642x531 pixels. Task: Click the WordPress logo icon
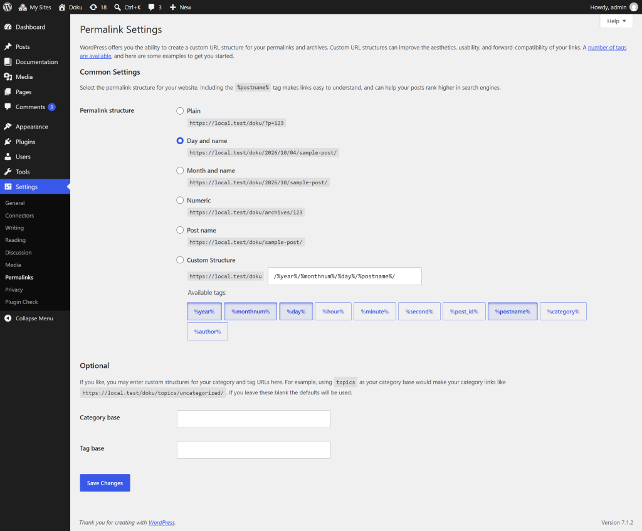[x=8, y=7]
